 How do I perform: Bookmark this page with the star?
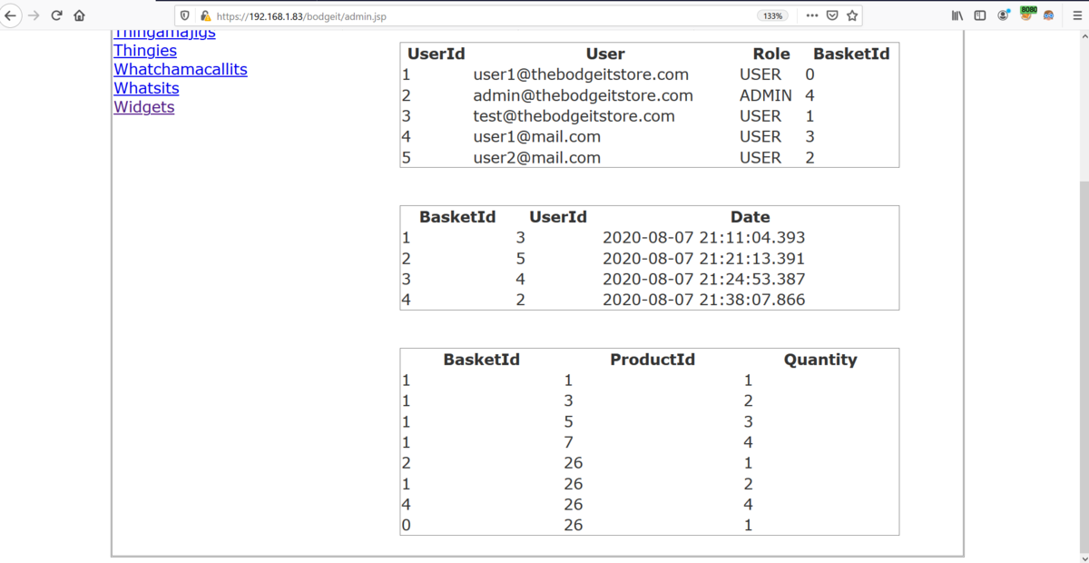[852, 15]
